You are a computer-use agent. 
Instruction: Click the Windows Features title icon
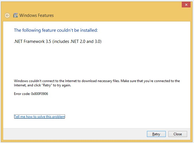15,15
